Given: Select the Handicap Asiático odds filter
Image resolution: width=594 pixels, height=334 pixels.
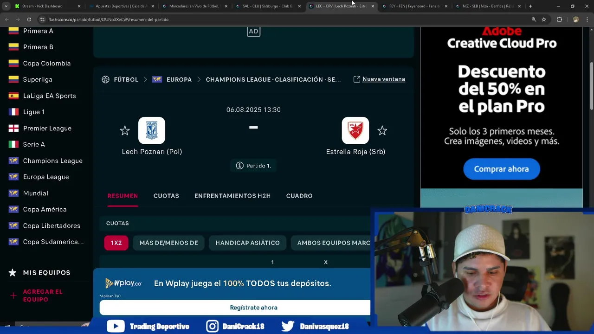Looking at the screenshot, I should pos(247,243).
